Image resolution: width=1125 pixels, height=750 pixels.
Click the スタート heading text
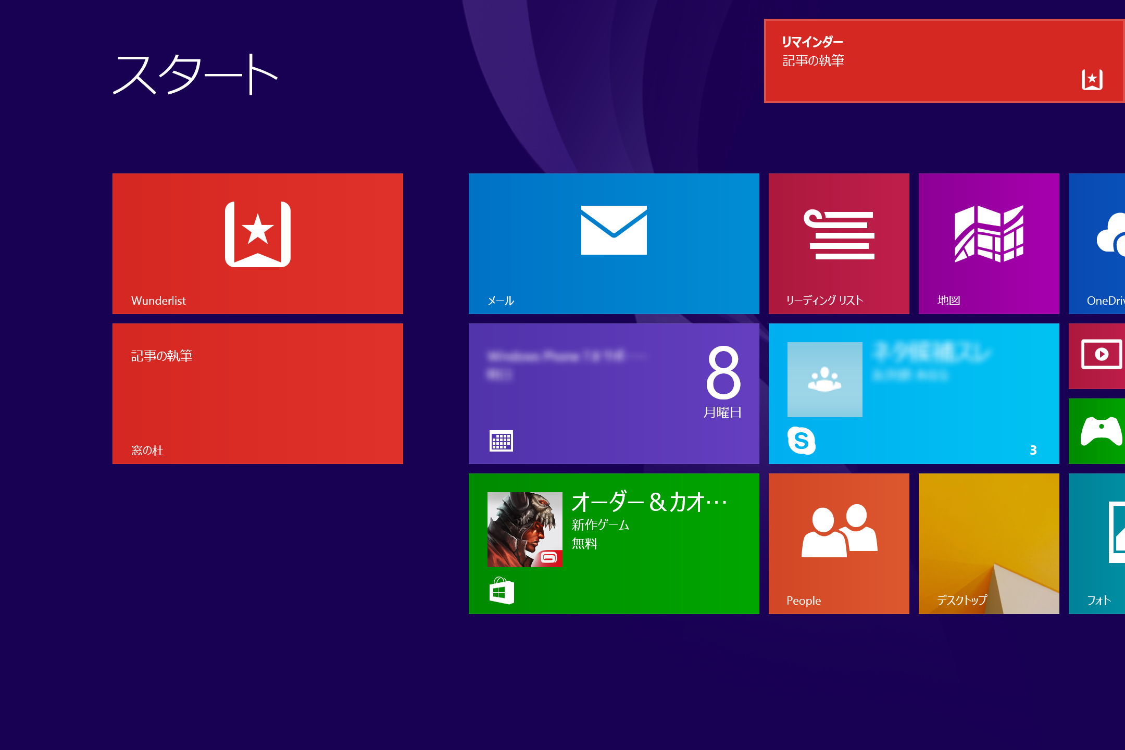click(x=195, y=74)
